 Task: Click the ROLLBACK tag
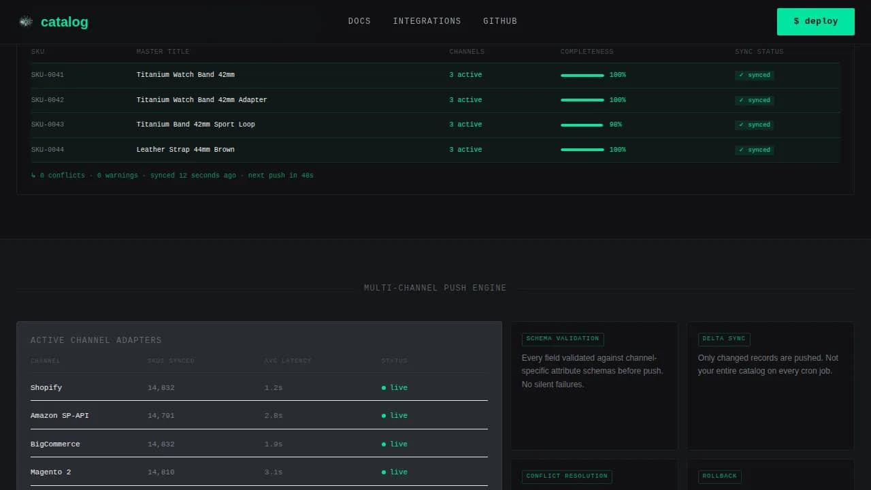[x=719, y=476]
